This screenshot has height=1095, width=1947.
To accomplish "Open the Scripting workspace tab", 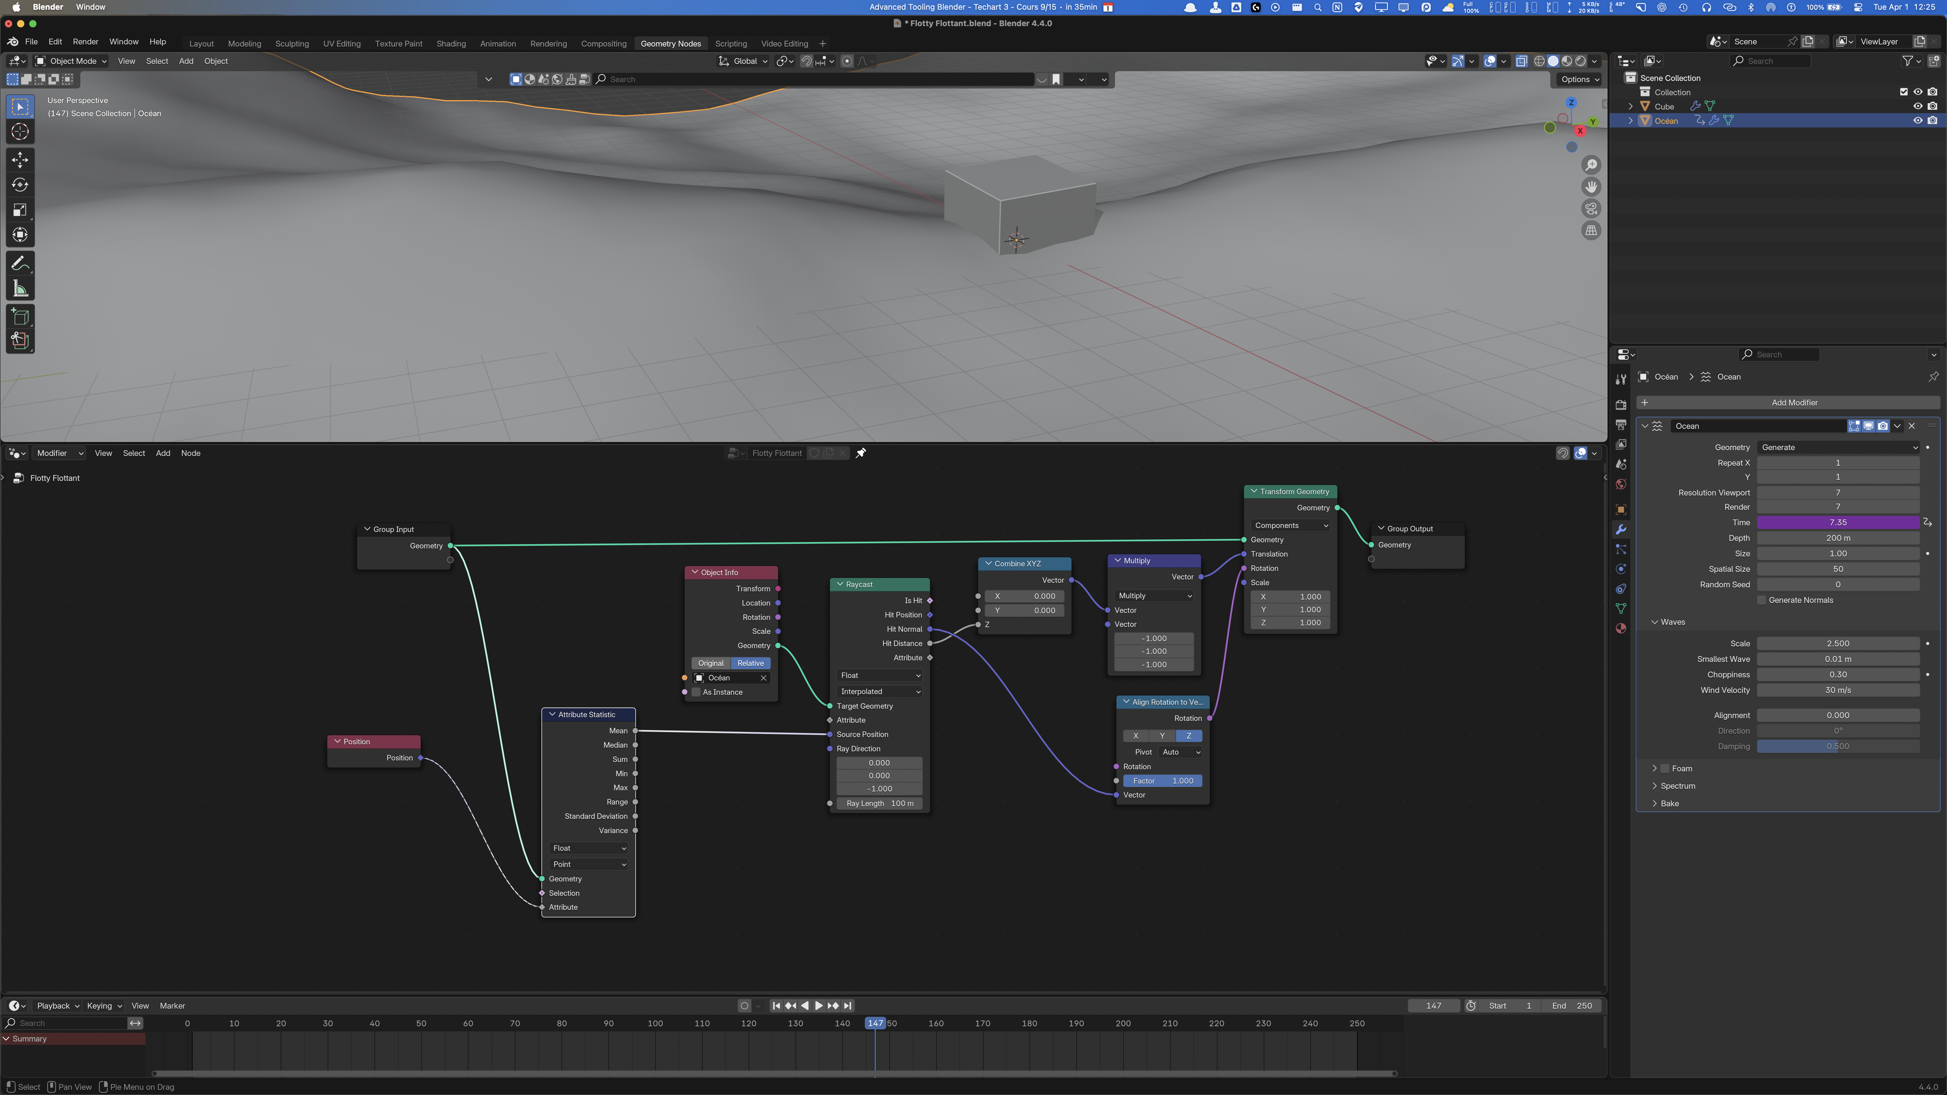I will [x=731, y=44].
